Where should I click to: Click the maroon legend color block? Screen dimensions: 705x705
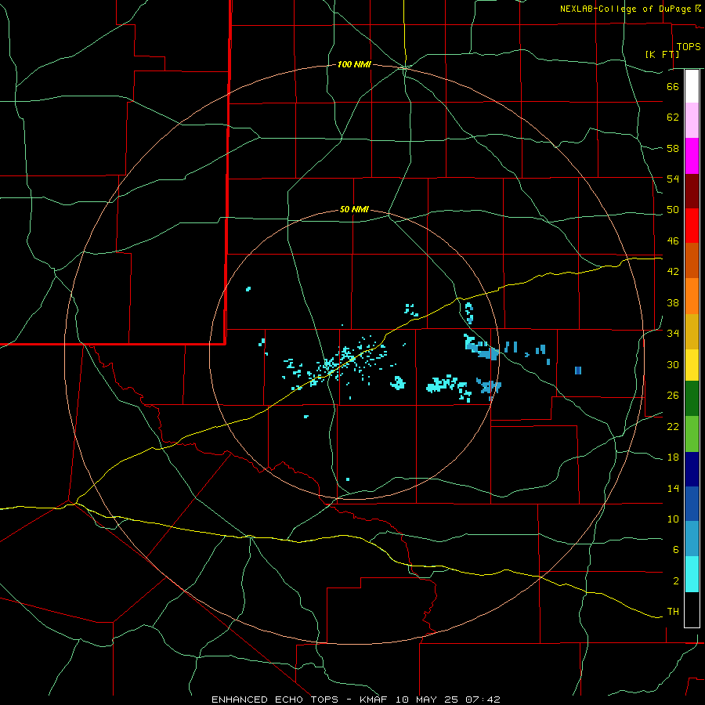click(x=692, y=190)
